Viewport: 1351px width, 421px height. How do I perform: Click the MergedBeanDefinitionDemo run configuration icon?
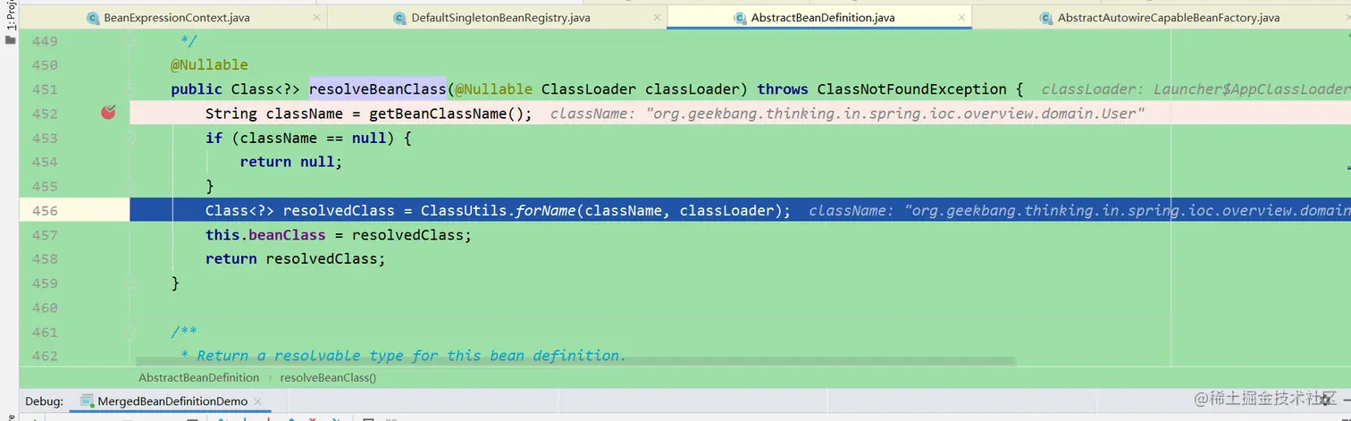click(x=88, y=401)
